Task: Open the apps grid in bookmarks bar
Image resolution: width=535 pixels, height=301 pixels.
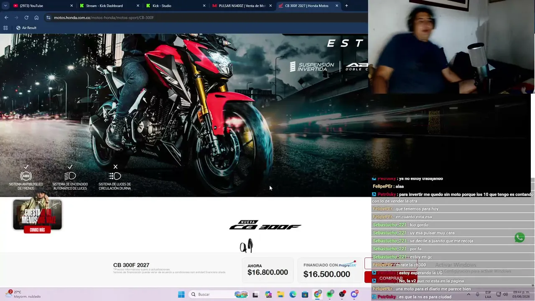Action: pos(5,28)
